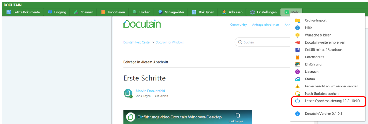This screenshot has width=368, height=124.
Task: Click Marvin Frankenfeld's avatar image
Action: pyautogui.click(x=128, y=93)
